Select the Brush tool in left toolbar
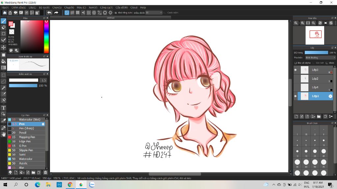Viewport: 337px width, 189px height. pyautogui.click(x=3, y=21)
